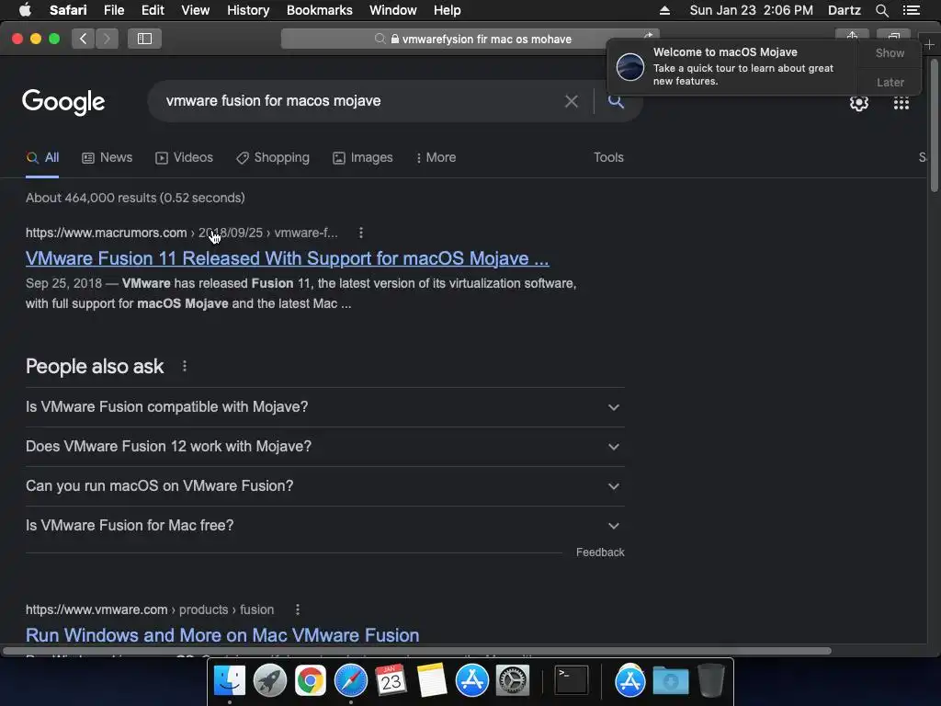Open the Apple menu
This screenshot has width=941, height=706.
(25, 10)
